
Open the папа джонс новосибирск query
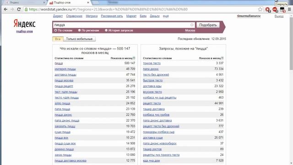point(160,143)
